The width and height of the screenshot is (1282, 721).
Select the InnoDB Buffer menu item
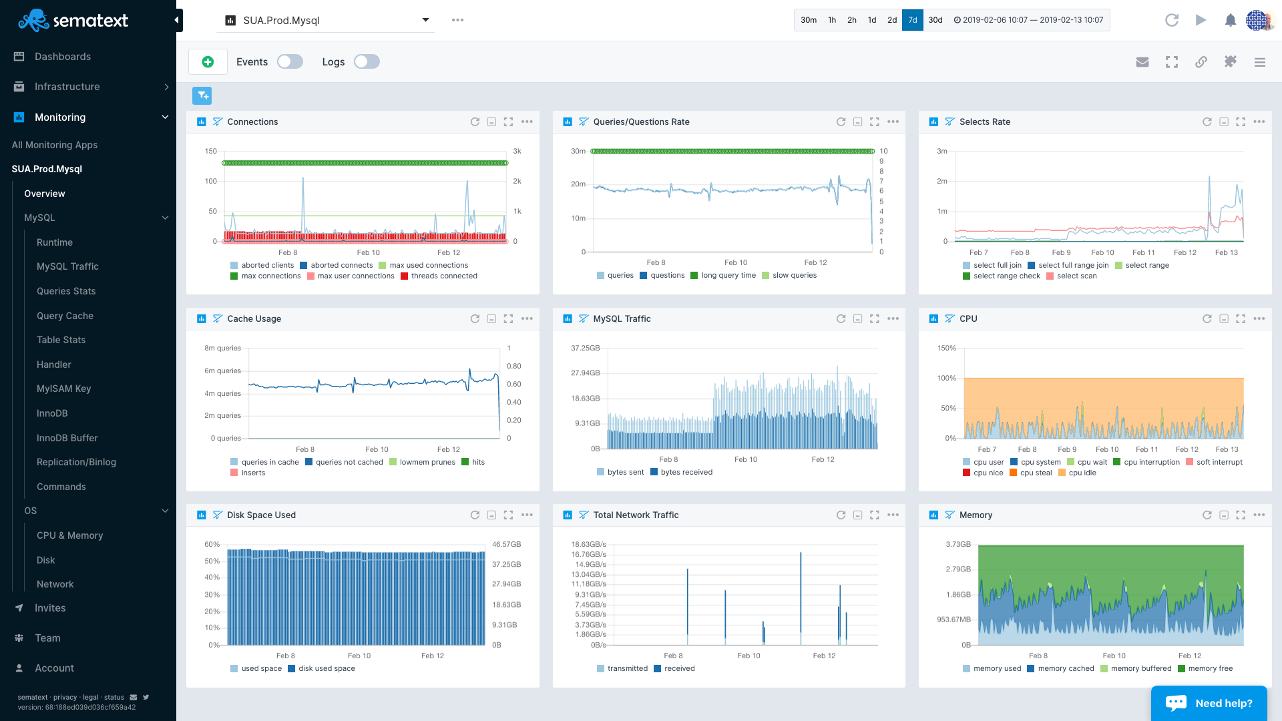click(67, 437)
